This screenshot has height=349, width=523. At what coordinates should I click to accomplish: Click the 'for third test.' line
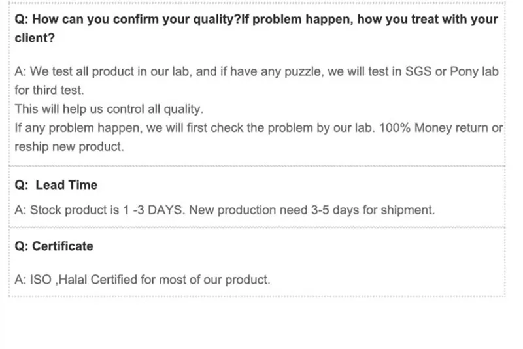click(x=49, y=90)
